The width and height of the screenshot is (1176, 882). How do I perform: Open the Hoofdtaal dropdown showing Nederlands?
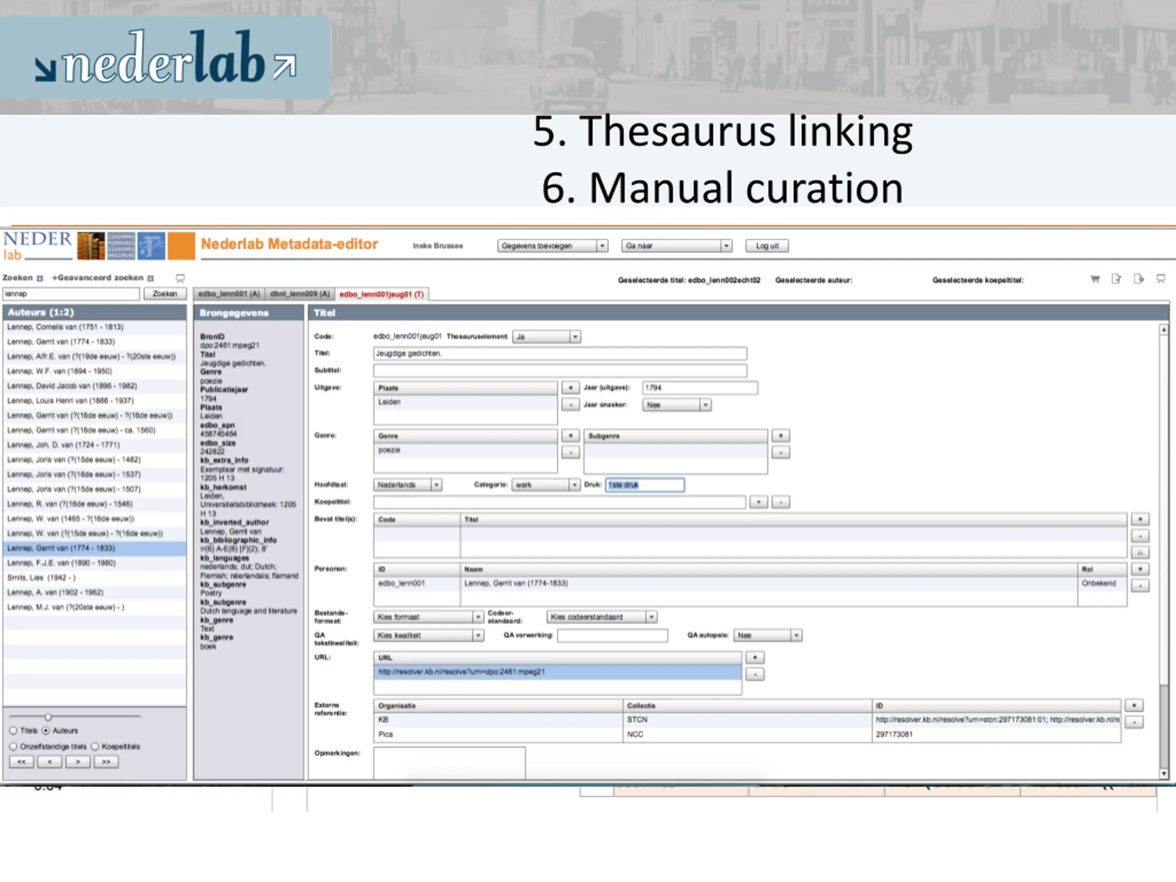[407, 484]
